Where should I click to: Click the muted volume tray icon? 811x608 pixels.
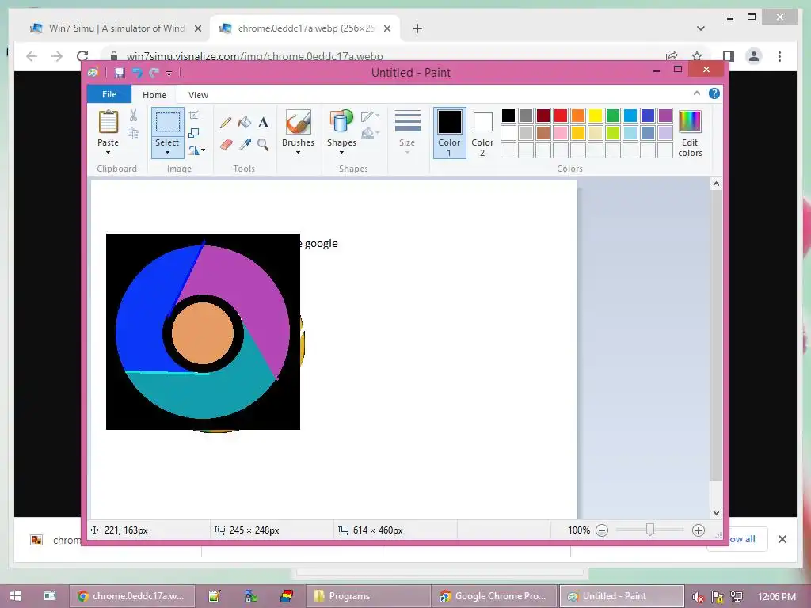point(699,597)
